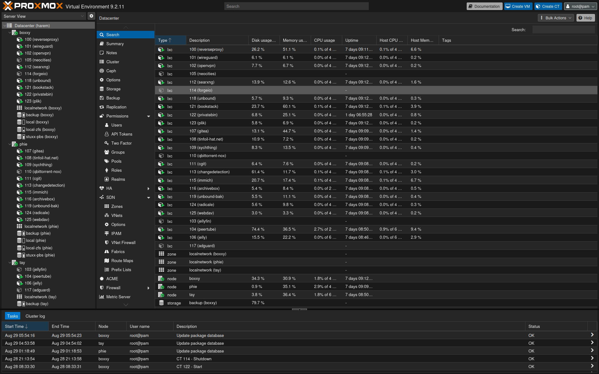This screenshot has height=374, width=599.
Task: Sort tasks by Start Time column header
Action: [25, 326]
